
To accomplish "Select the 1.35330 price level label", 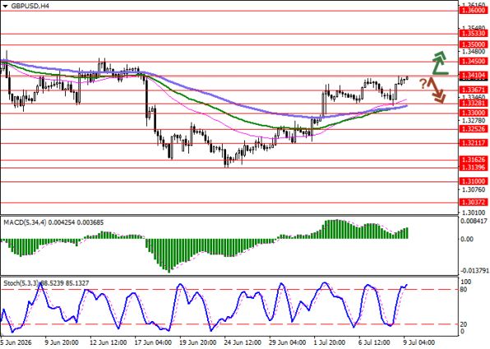I will pos(474,34).
